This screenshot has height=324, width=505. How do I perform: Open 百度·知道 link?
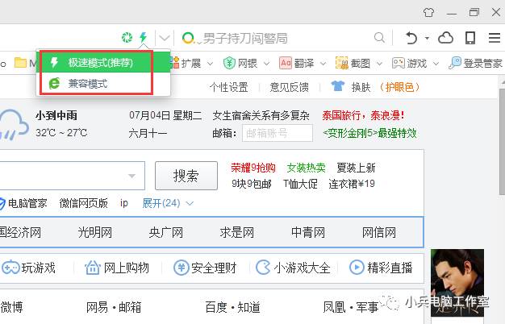pos(232,307)
